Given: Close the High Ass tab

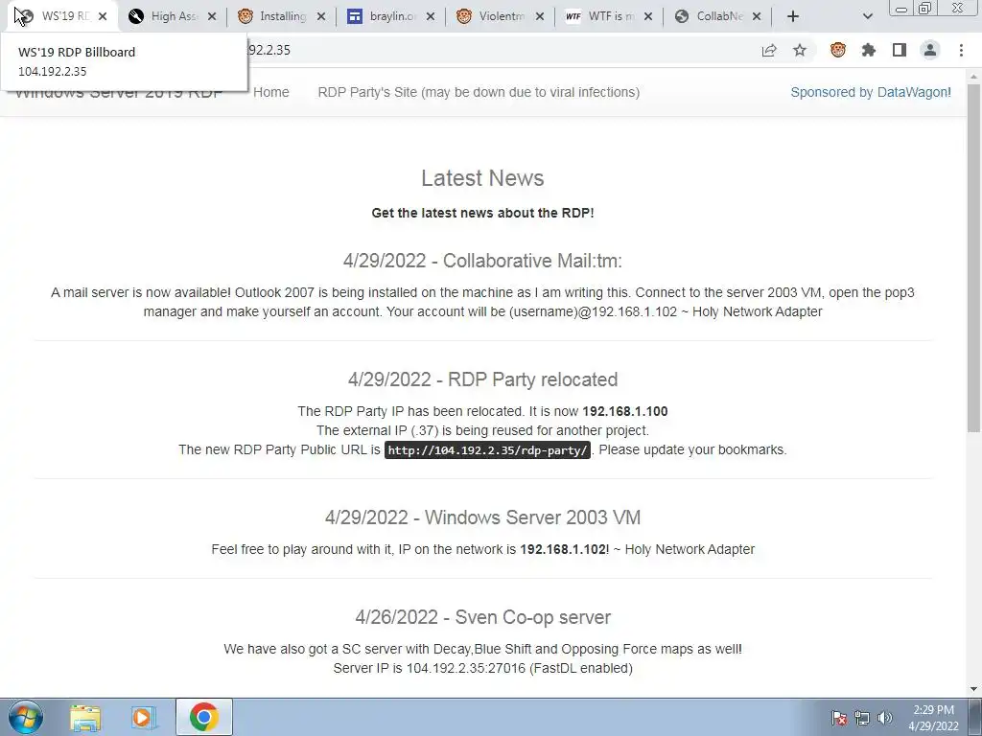Looking at the screenshot, I should (212, 16).
